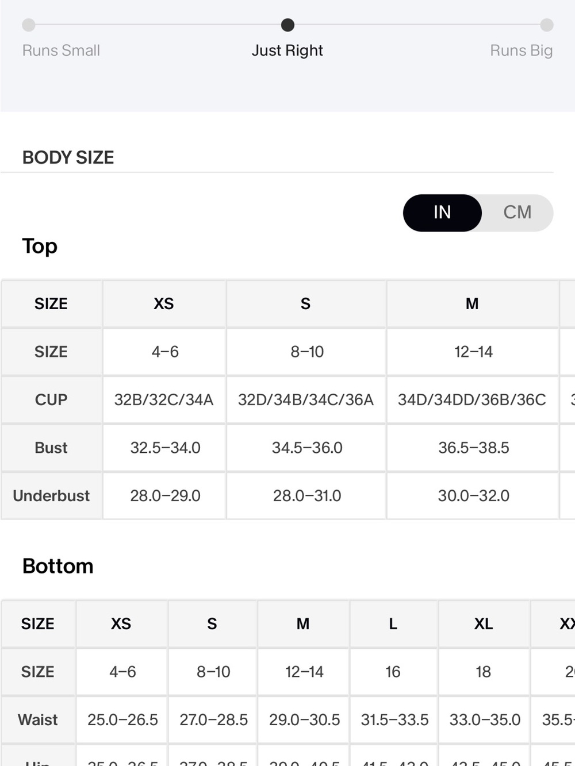Switch units to IN

pyautogui.click(x=442, y=213)
